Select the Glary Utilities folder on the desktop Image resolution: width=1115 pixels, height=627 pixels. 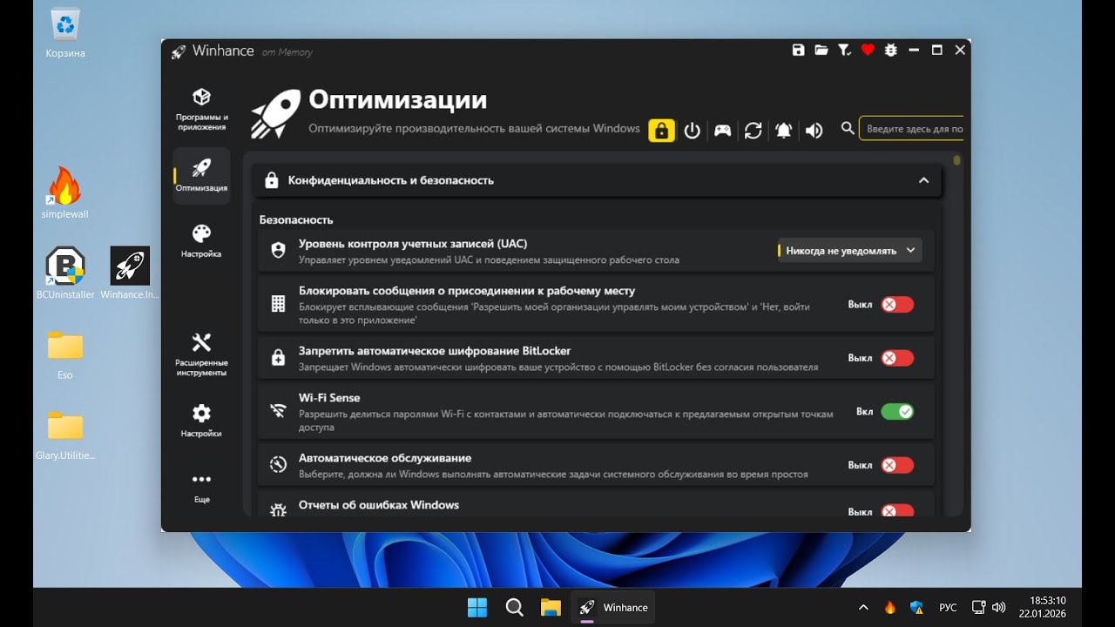point(65,435)
